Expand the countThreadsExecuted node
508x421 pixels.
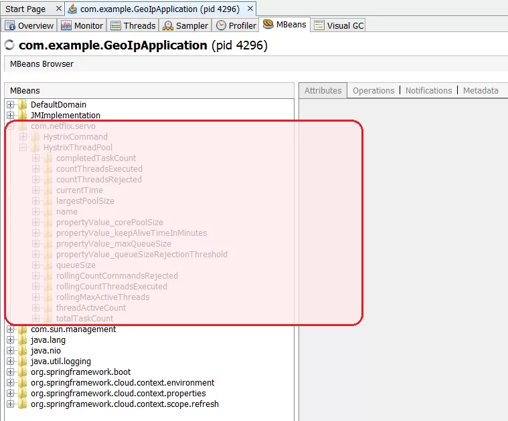click(36, 168)
